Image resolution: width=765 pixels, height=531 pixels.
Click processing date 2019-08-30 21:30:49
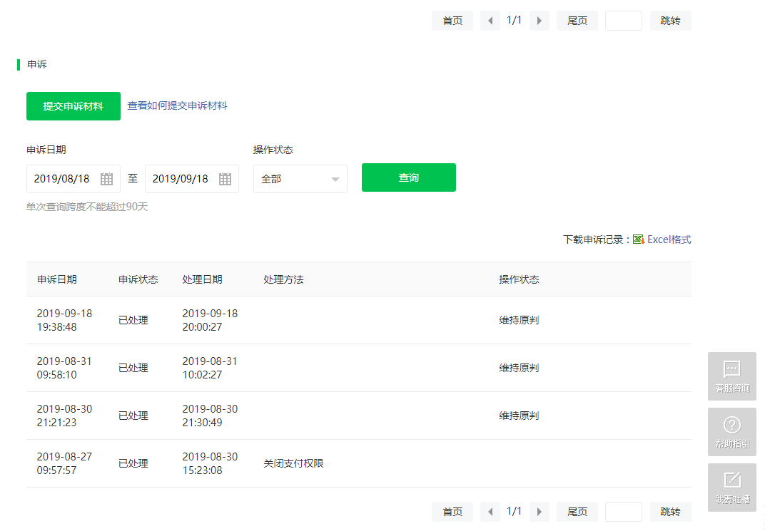pyautogui.click(x=210, y=416)
